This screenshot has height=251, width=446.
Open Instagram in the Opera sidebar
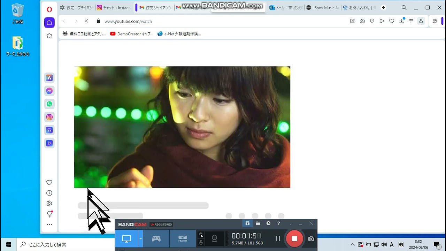[x=49, y=117]
